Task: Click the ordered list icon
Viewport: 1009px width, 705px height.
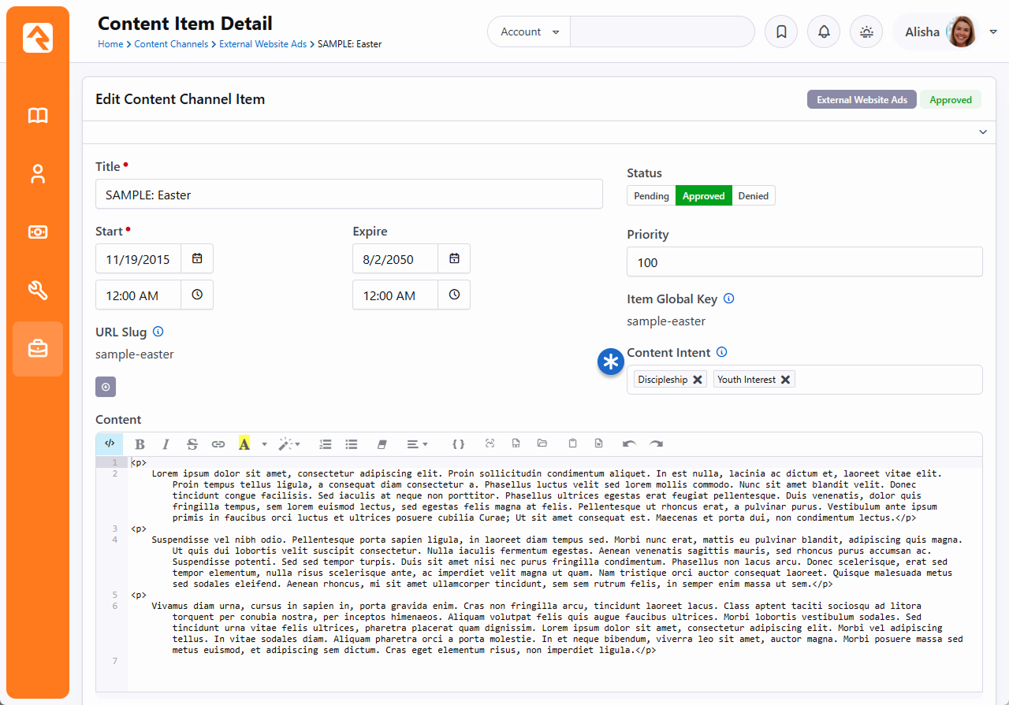Action: point(325,444)
